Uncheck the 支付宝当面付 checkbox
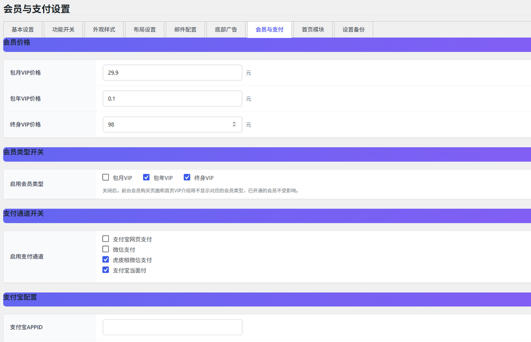This screenshot has width=531, height=342. pos(106,270)
